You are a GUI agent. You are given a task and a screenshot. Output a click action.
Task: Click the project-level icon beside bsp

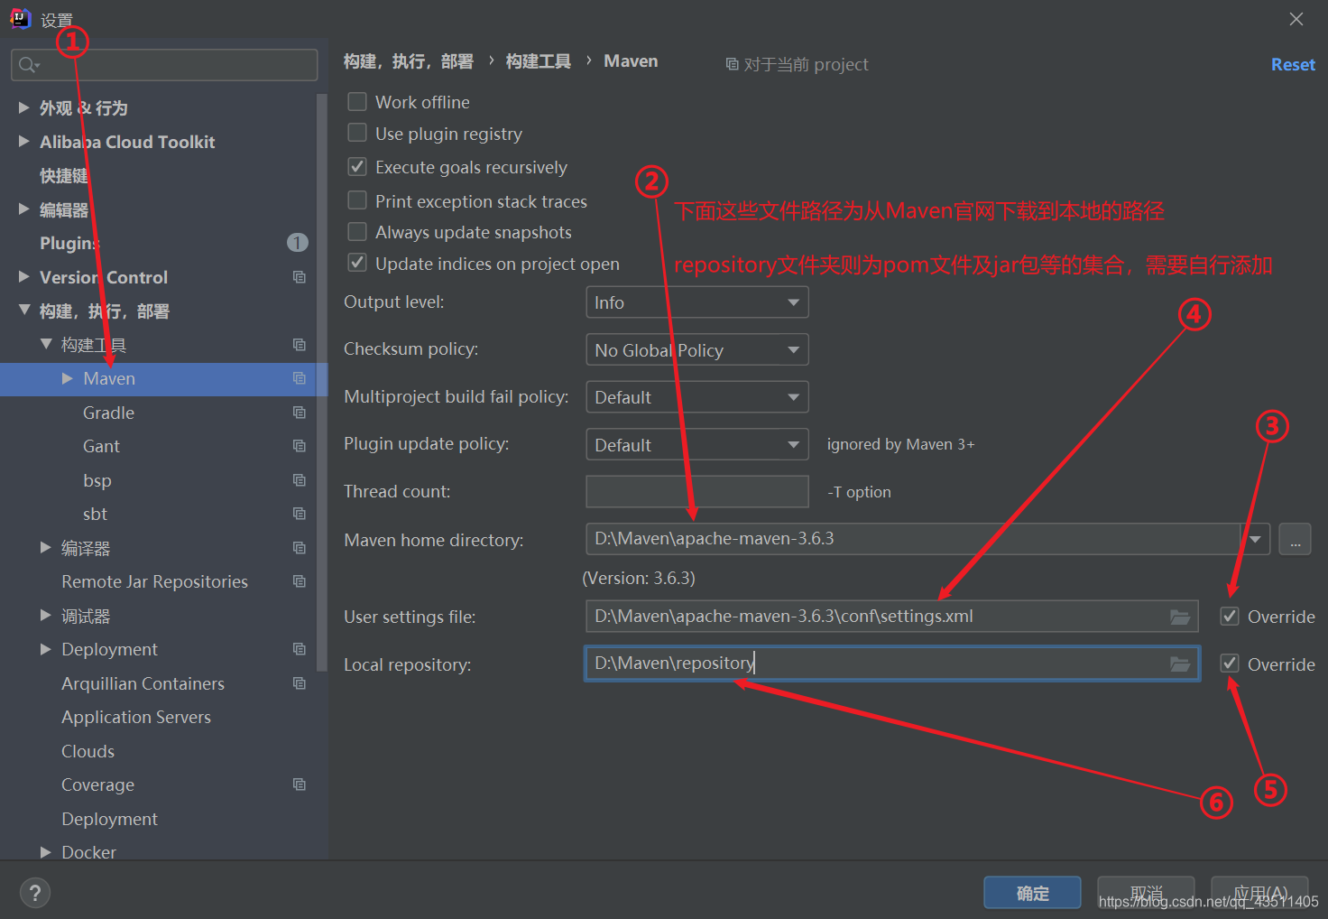(x=300, y=480)
